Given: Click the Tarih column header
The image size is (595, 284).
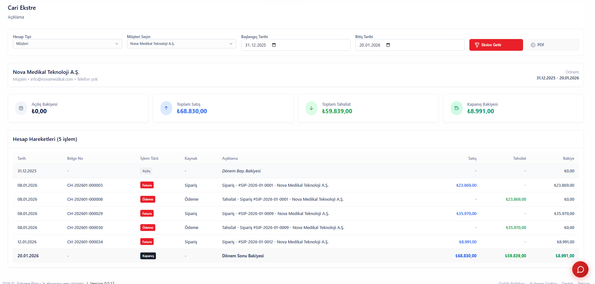Looking at the screenshot, I should coord(22,158).
